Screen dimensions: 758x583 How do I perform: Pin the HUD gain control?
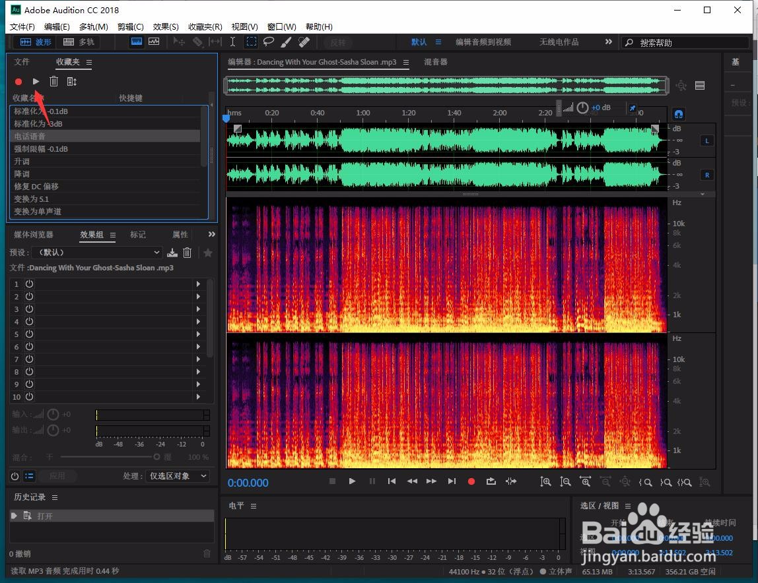(633, 107)
